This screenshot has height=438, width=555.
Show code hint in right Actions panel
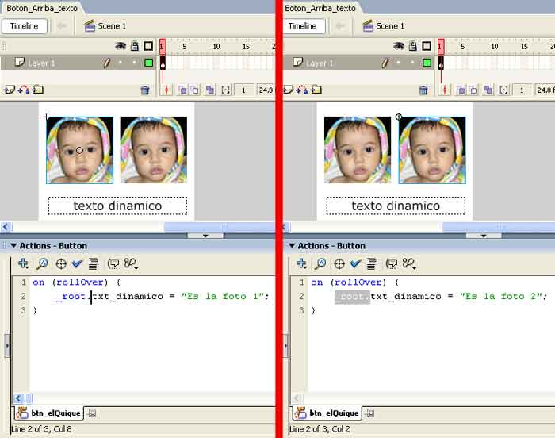[x=392, y=263]
